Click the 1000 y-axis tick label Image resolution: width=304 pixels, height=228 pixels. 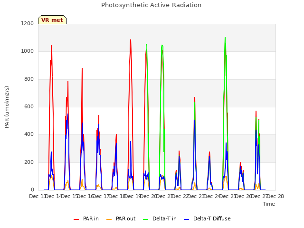[x=28, y=51]
